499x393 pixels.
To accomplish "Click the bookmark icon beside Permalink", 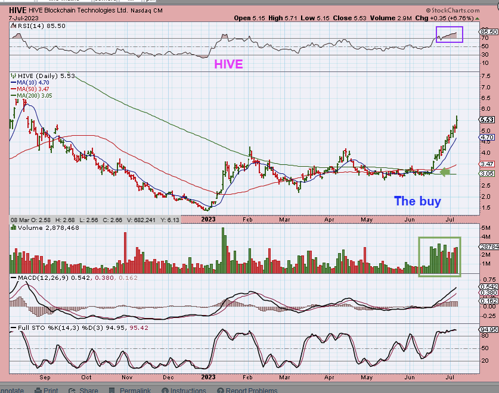I will pyautogui.click(x=111, y=390).
